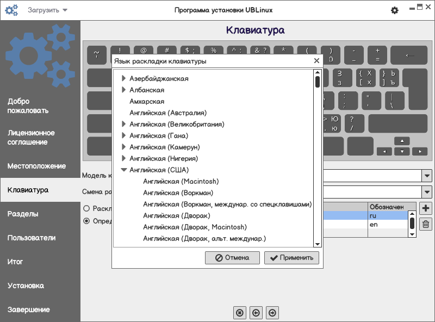Screen dimensions: 435x322
Task: Click the right arrow key on keyboard preview
Action: pyautogui.click(x=420, y=151)
